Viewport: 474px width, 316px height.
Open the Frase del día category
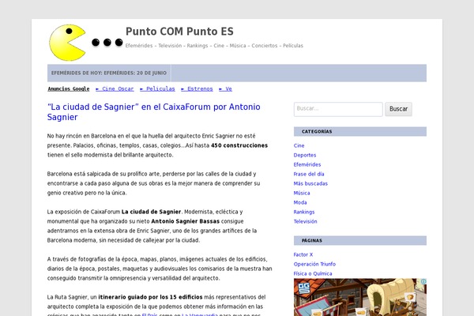coord(309,174)
